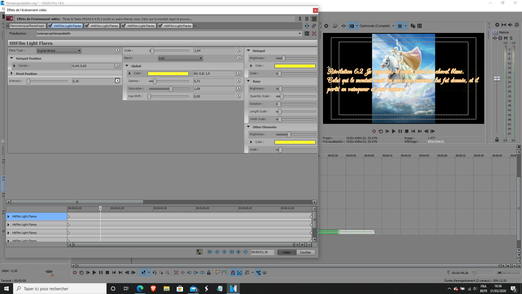The image size is (522, 294).
Task: Insert a marker with orange flag icon
Action: [x=217, y=272]
